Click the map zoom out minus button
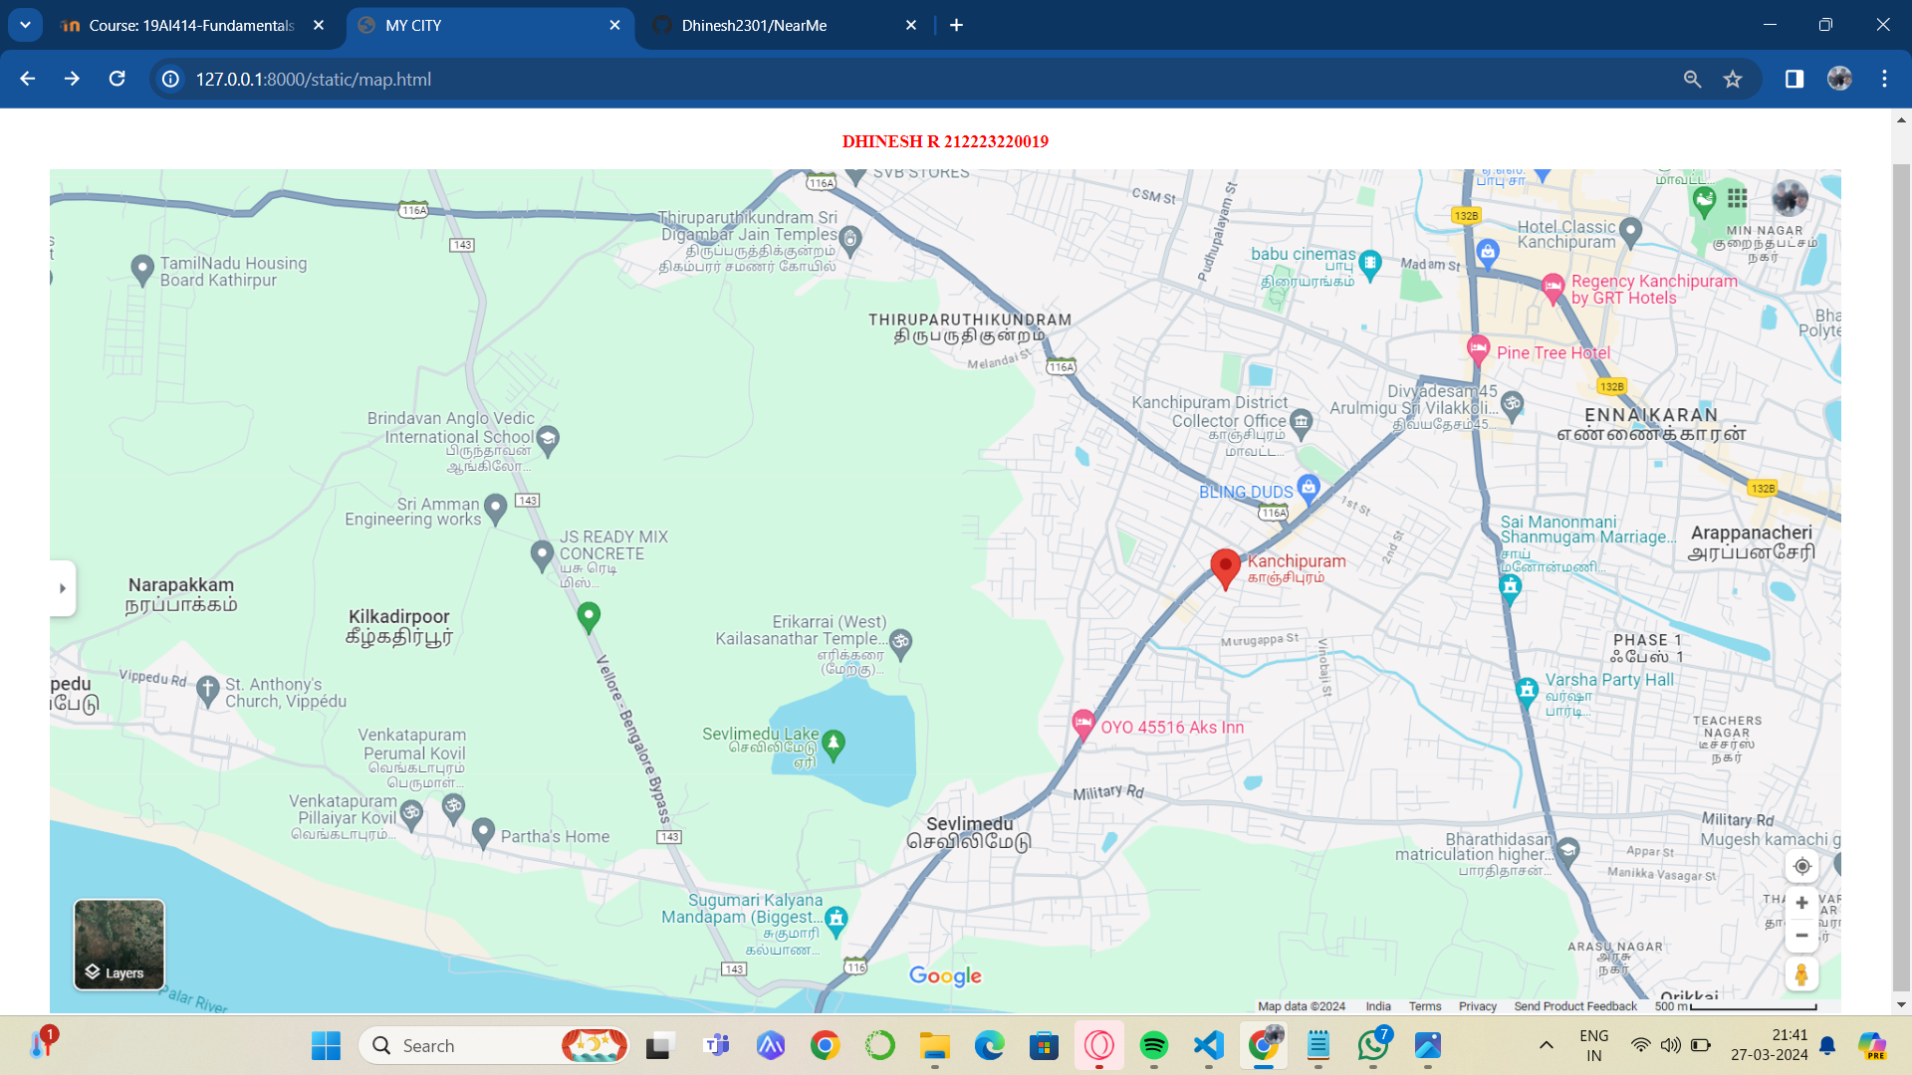This screenshot has height=1075, width=1912. point(1801,936)
